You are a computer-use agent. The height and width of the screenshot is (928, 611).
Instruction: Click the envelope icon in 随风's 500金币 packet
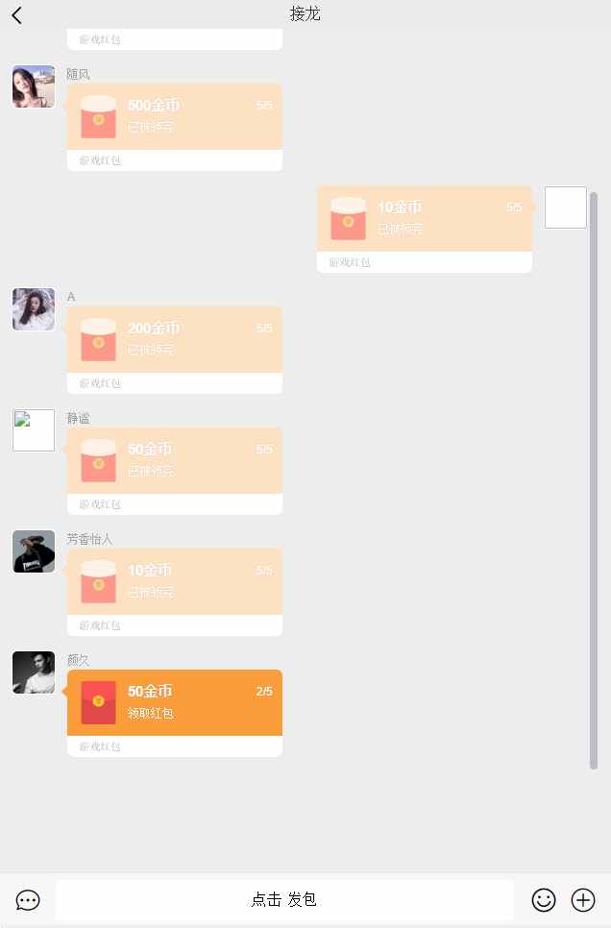click(98, 116)
